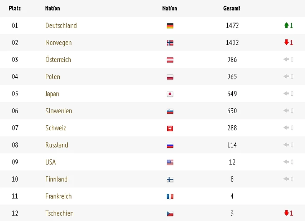Click the USA flag icon
The height and width of the screenshot is (221, 305).
coord(170,162)
